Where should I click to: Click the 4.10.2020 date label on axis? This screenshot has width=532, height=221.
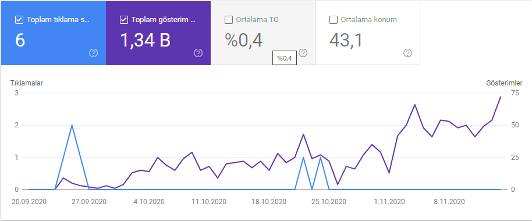click(x=149, y=202)
